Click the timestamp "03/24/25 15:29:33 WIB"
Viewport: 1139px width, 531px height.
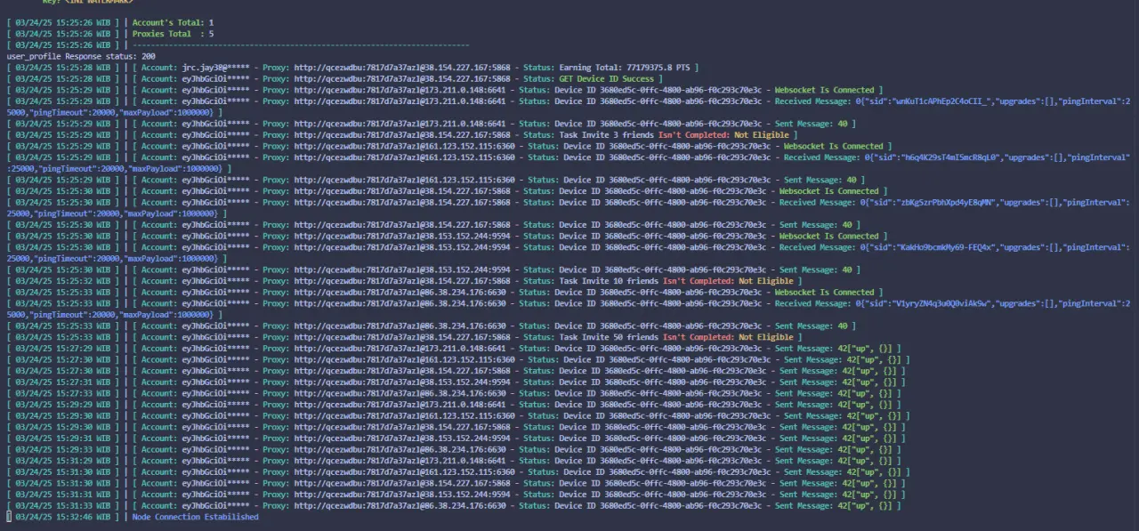(x=62, y=449)
